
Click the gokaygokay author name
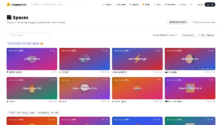coord(120,72)
